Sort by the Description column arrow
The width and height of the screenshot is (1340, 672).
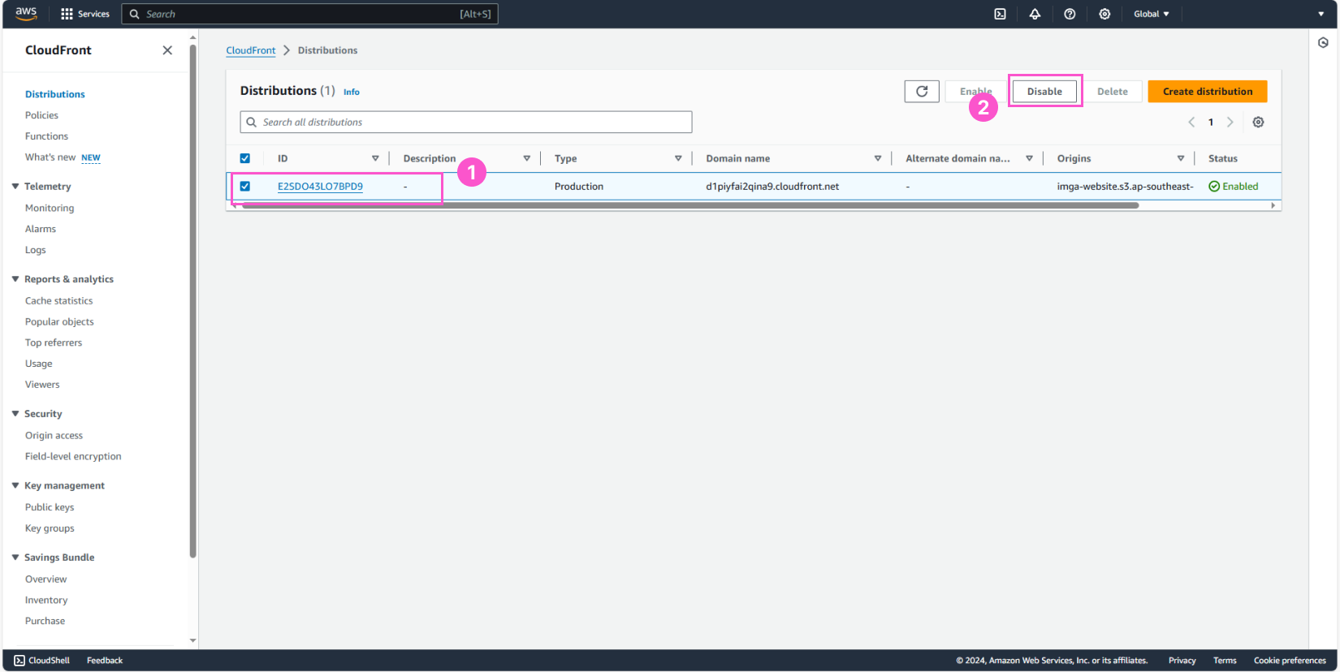526,158
